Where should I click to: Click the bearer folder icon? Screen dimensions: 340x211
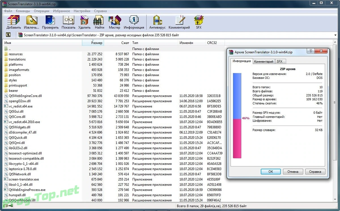coord(6,91)
